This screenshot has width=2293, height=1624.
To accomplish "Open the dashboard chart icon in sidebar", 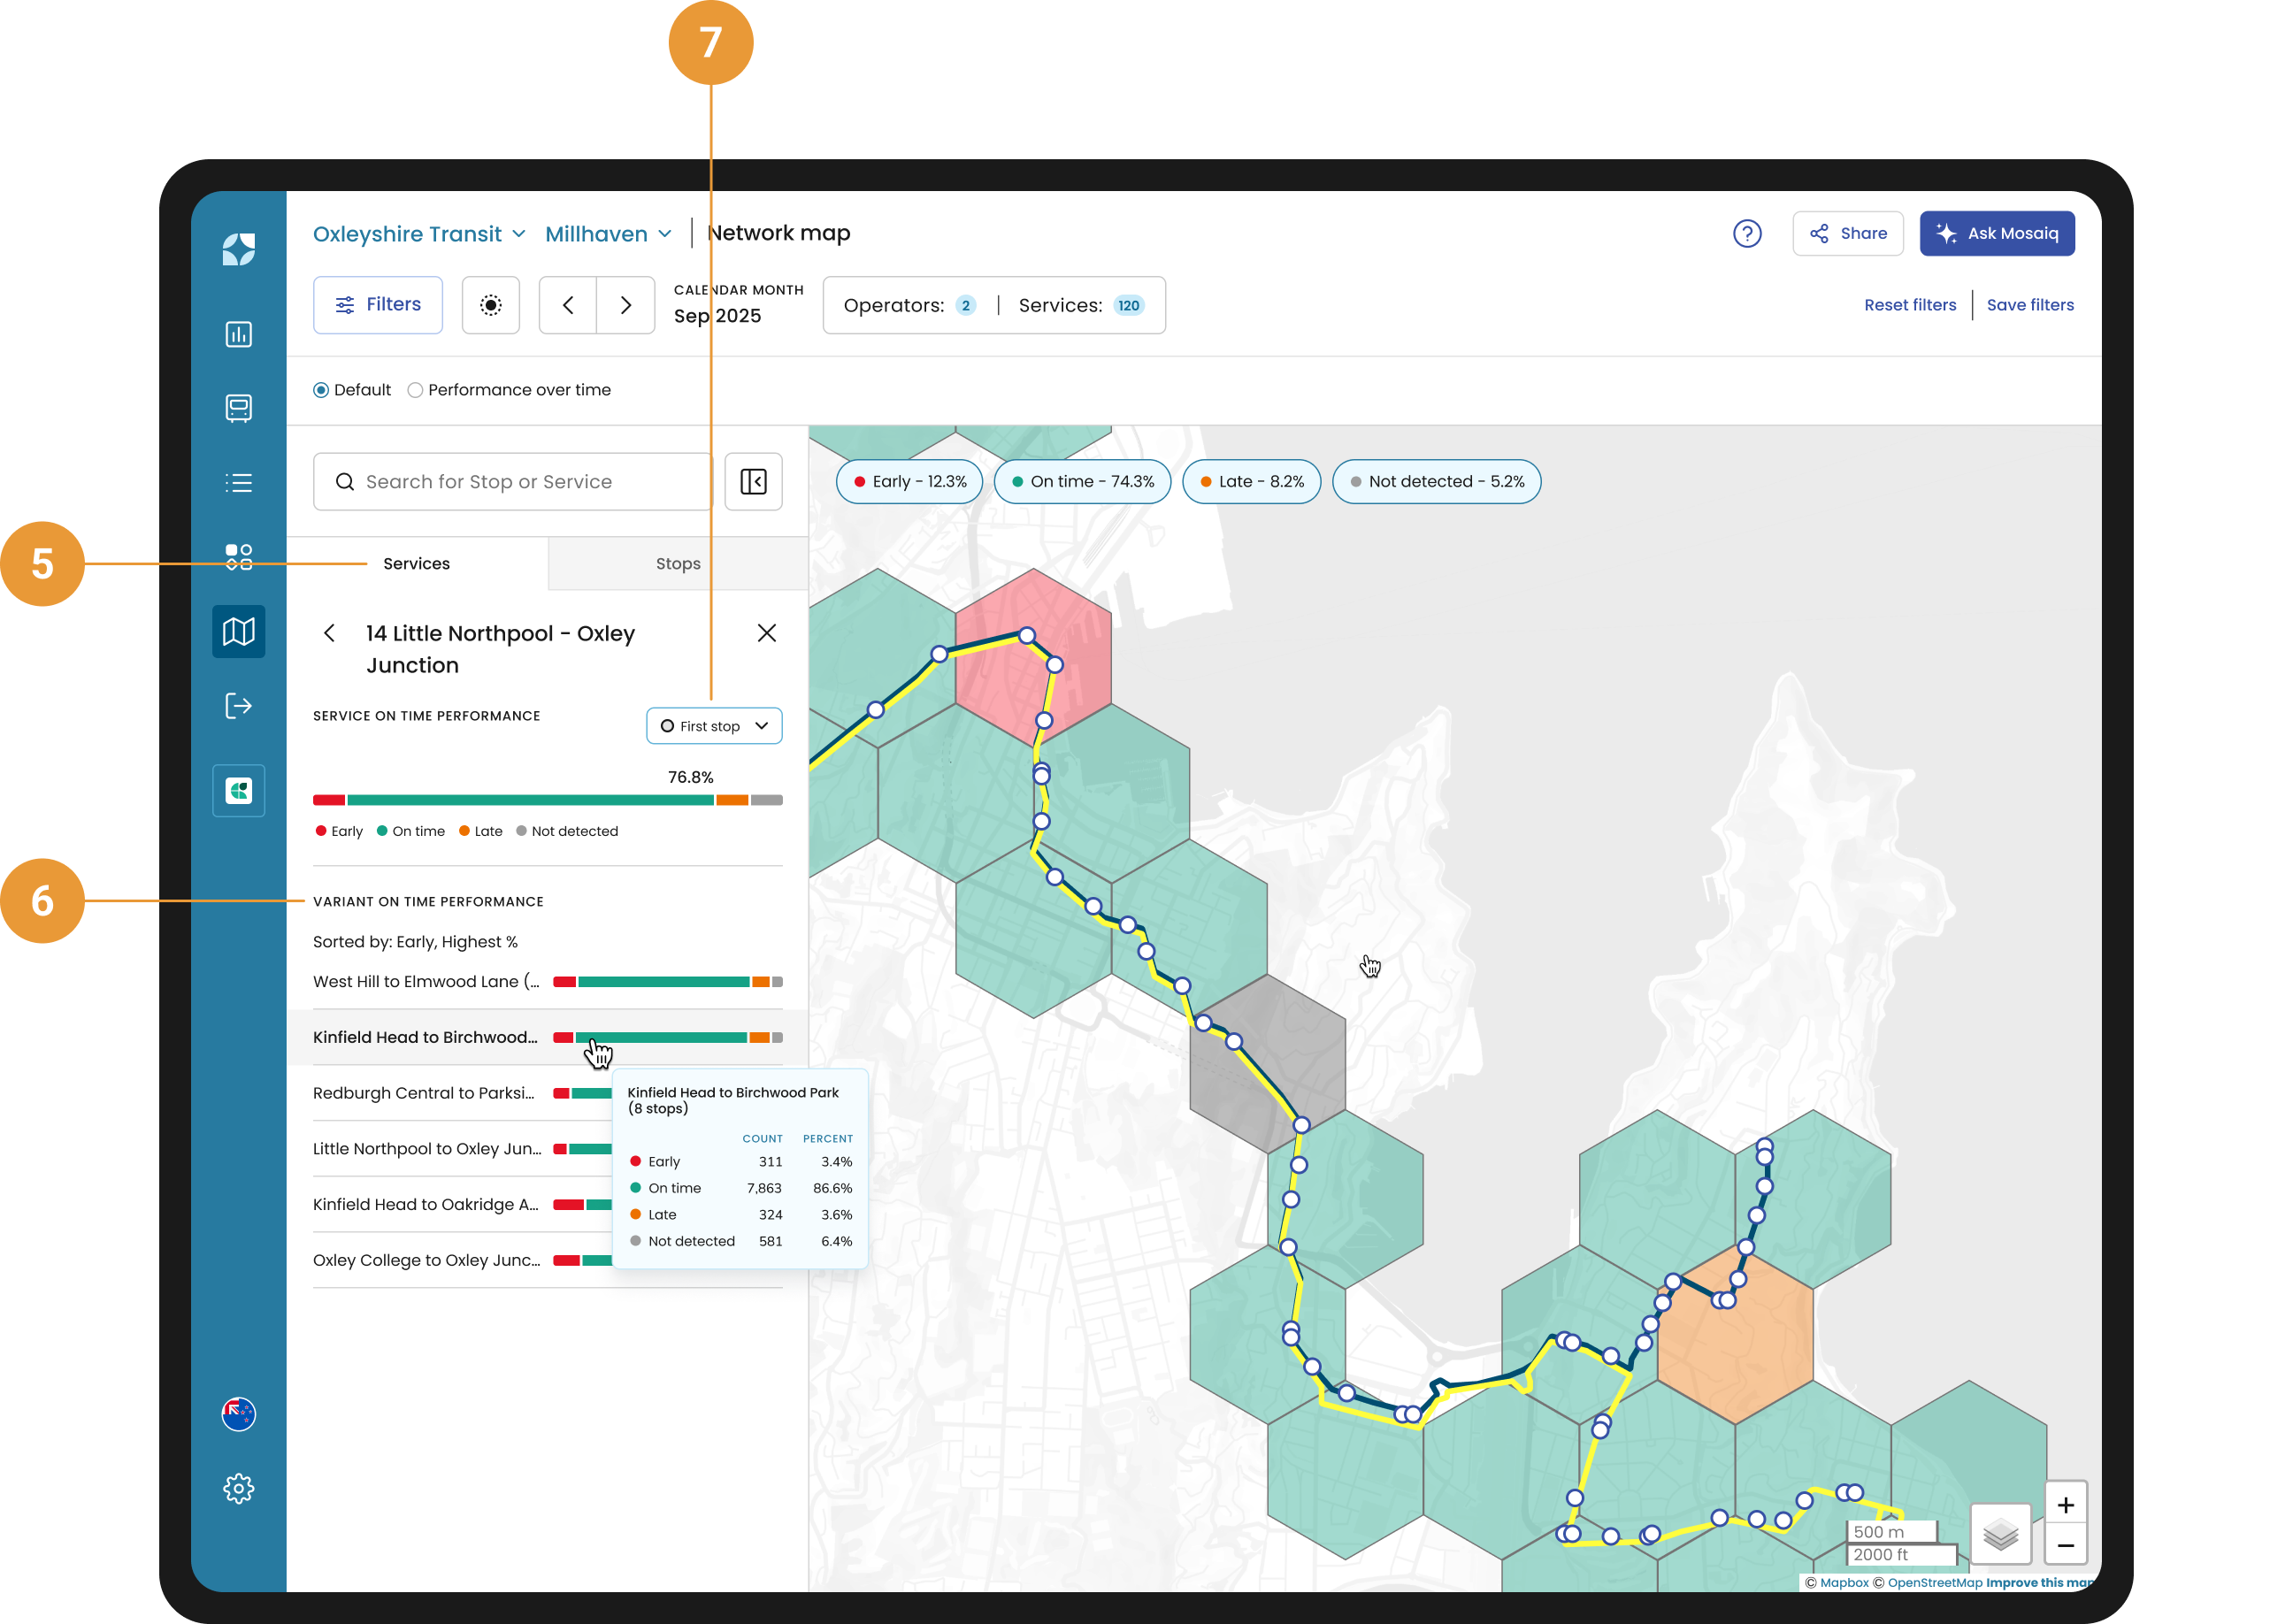I will coord(238,334).
